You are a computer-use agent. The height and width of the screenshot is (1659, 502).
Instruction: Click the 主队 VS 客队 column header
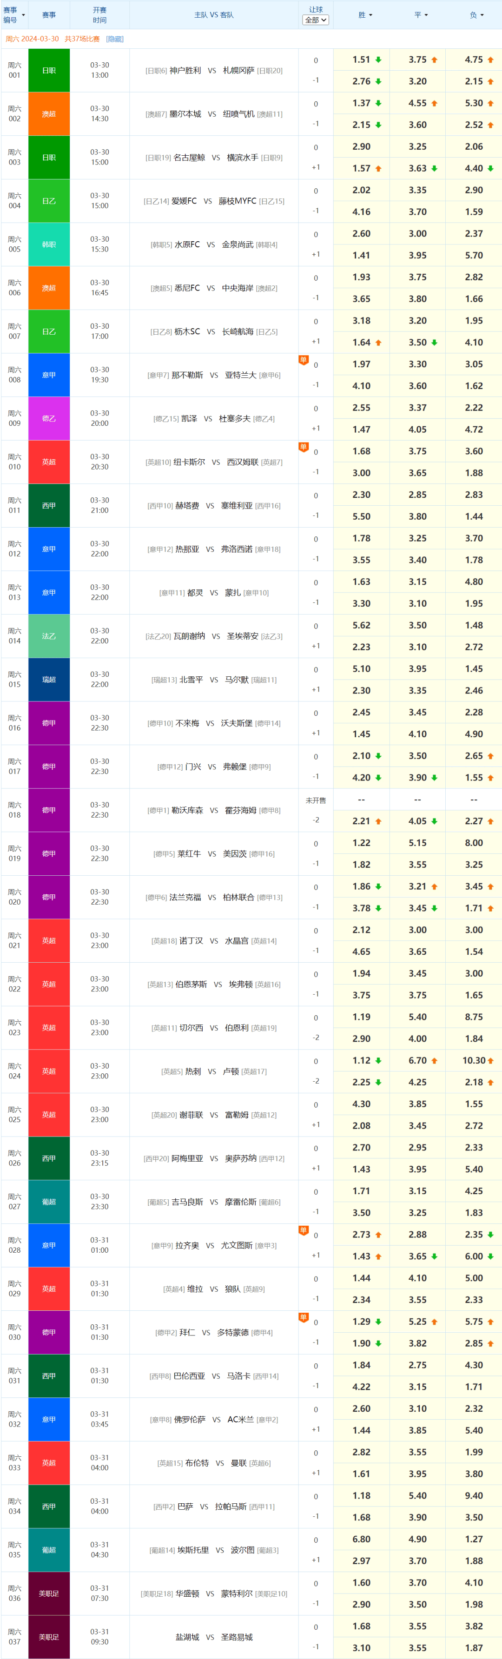point(214,15)
